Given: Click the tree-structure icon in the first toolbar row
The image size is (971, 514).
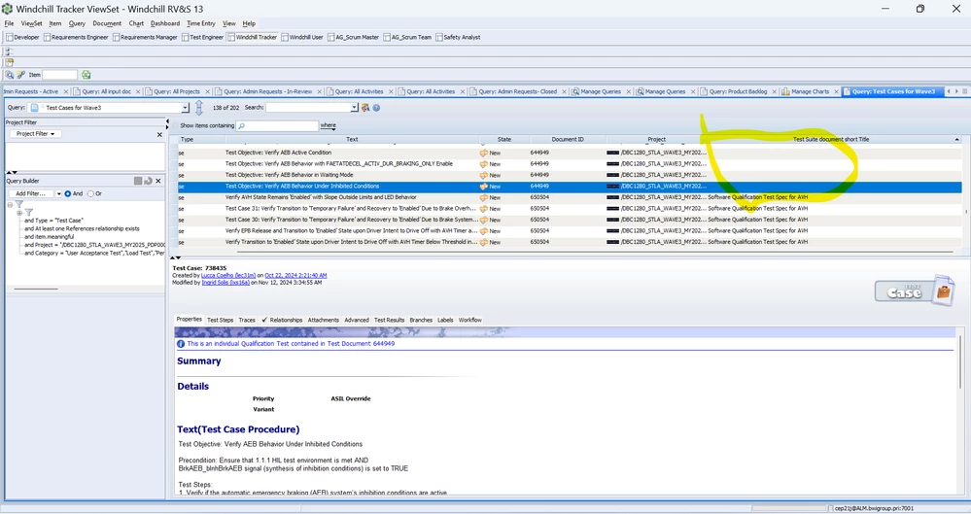Looking at the screenshot, I should 10,51.
